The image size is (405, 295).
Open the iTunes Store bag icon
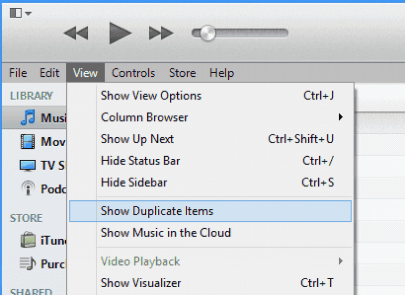point(28,240)
